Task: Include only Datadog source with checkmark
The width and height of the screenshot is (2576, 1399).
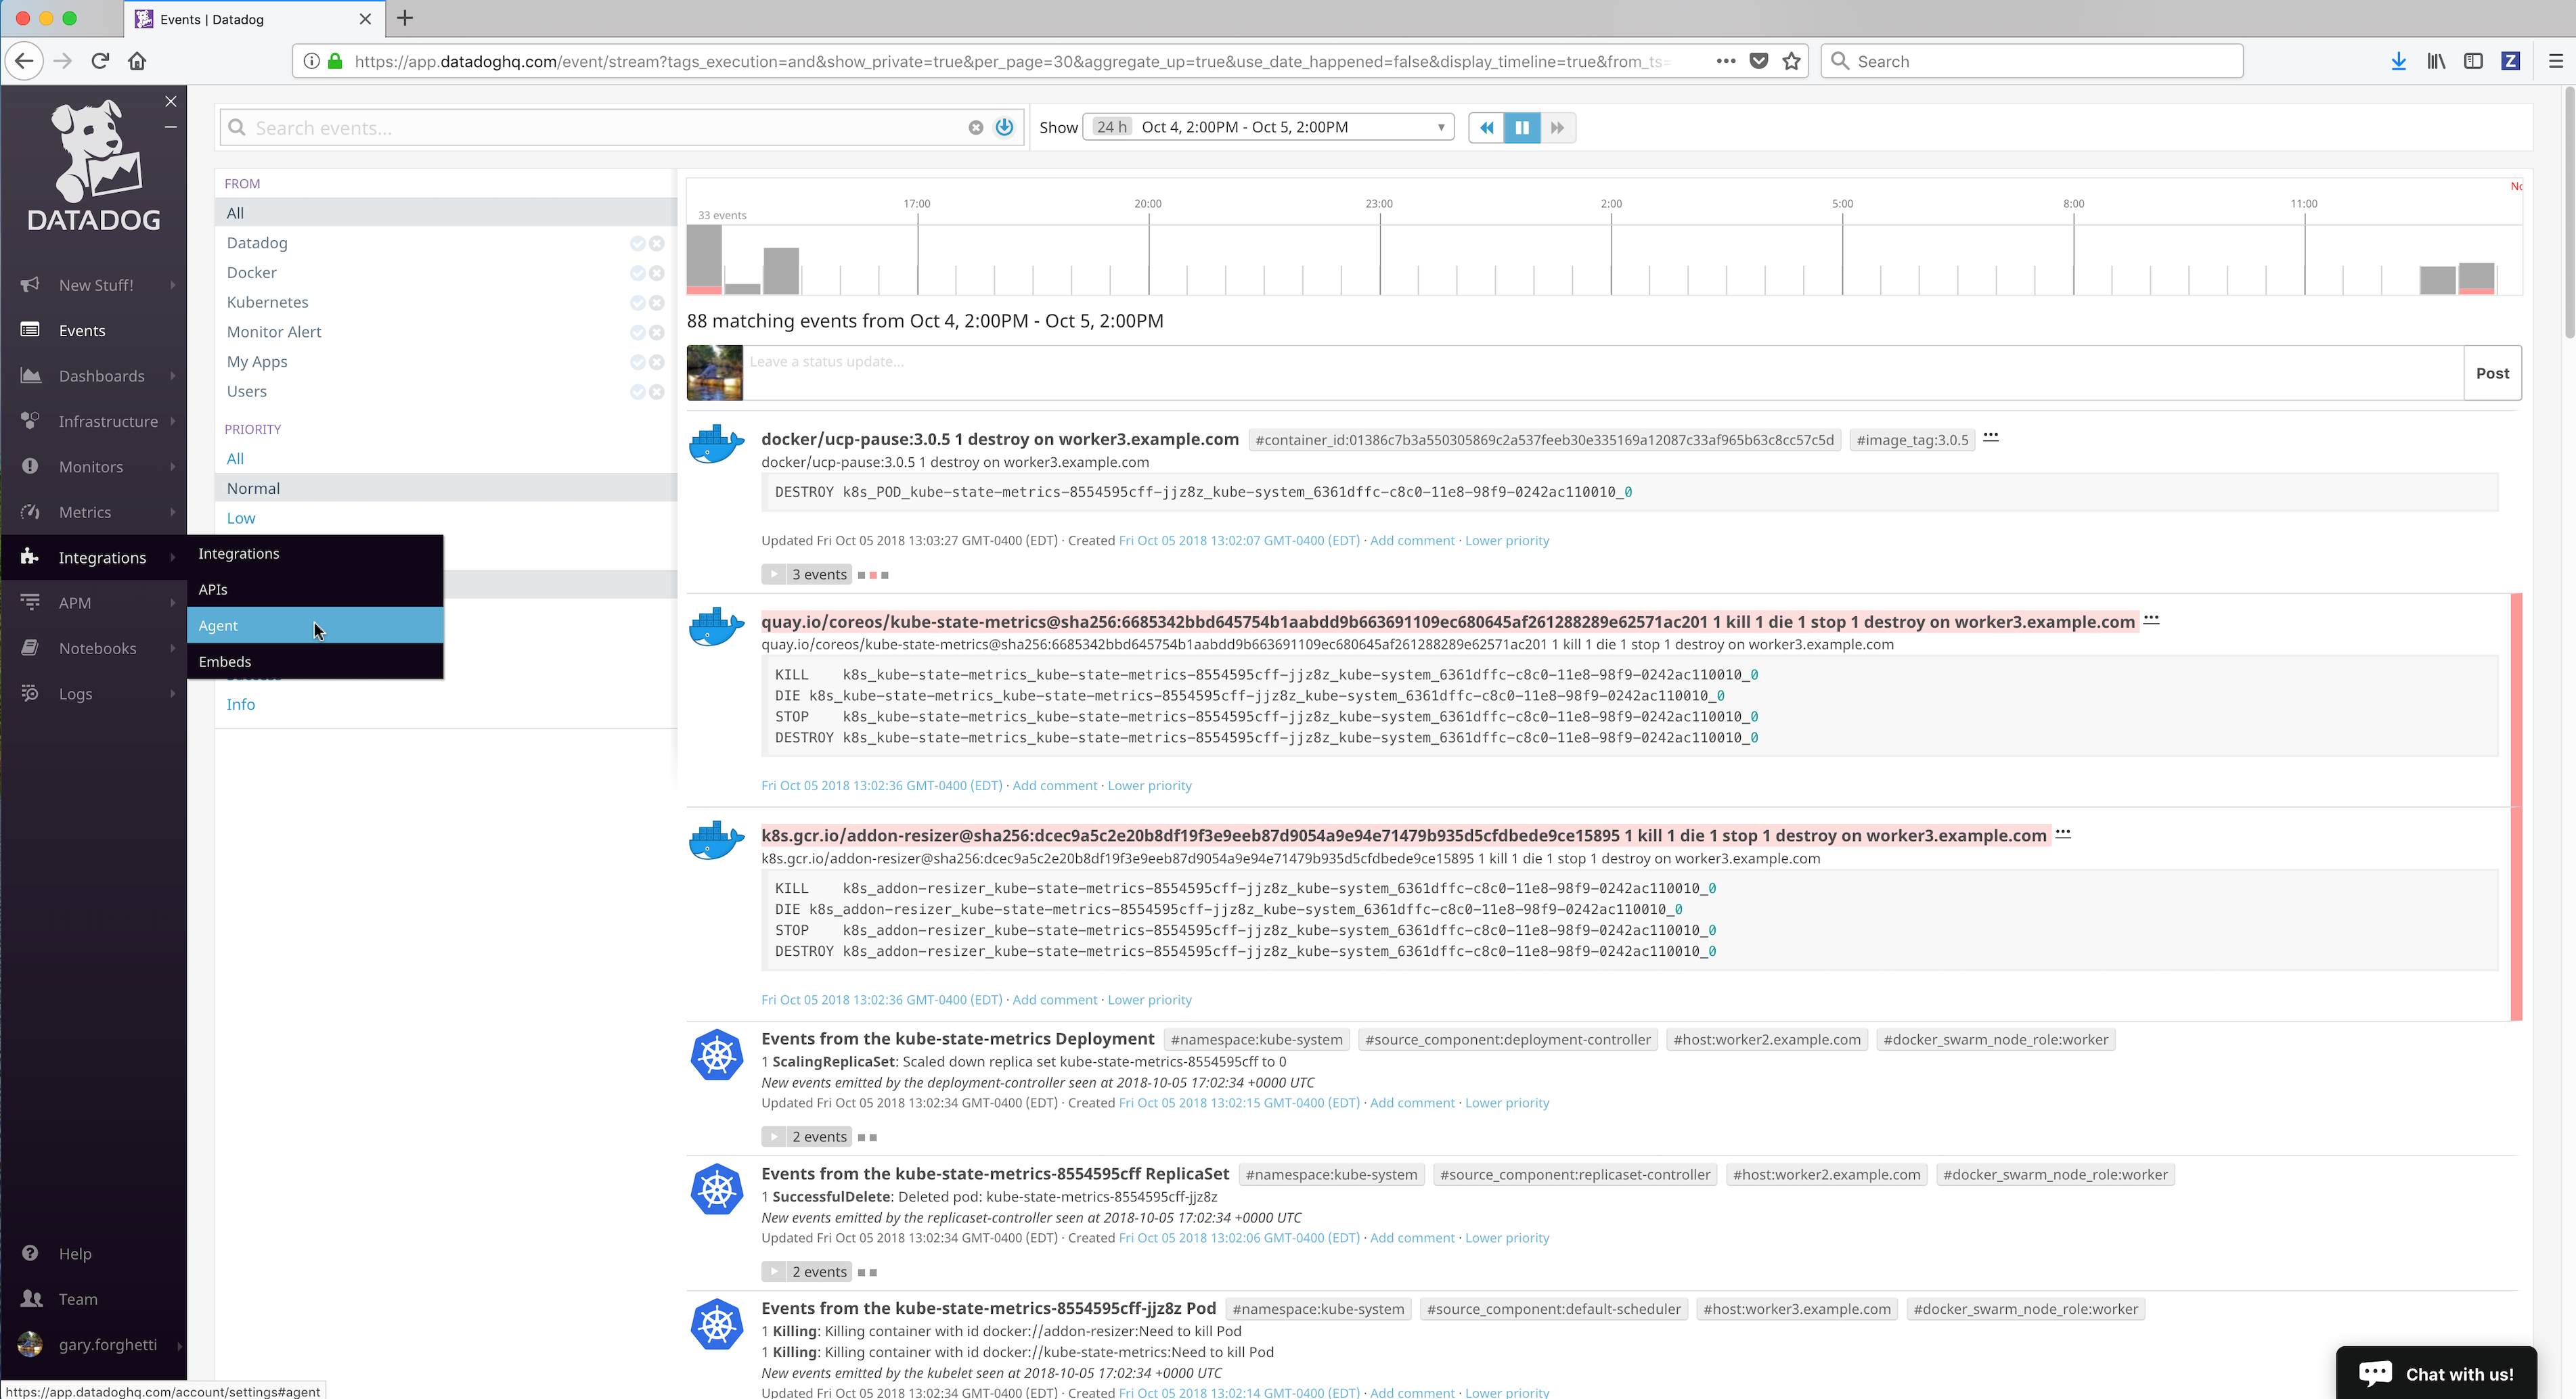Action: coord(637,243)
